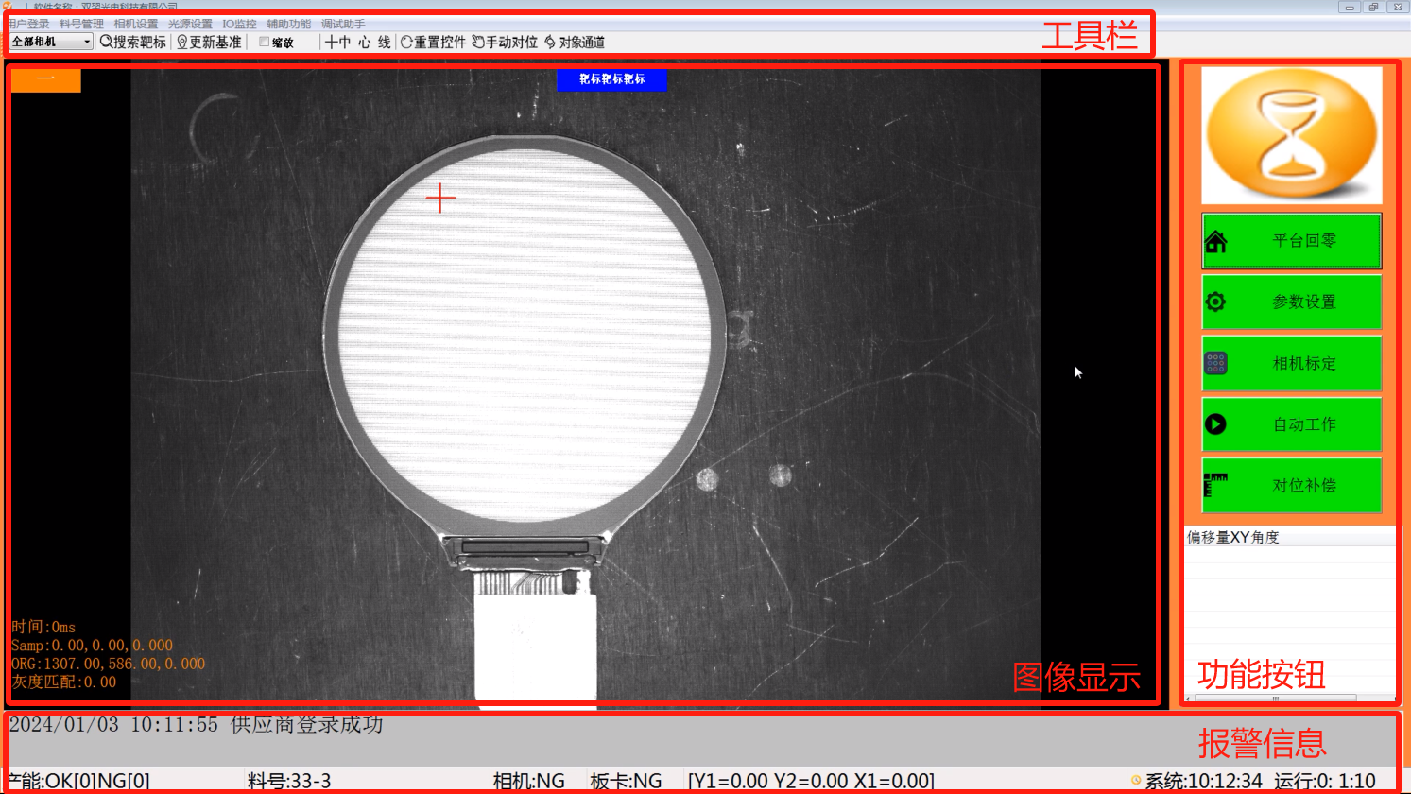Click the horizontal scrollbar under 偏移量XY角度 list
Image resolution: width=1411 pixels, height=794 pixels.
(1275, 699)
